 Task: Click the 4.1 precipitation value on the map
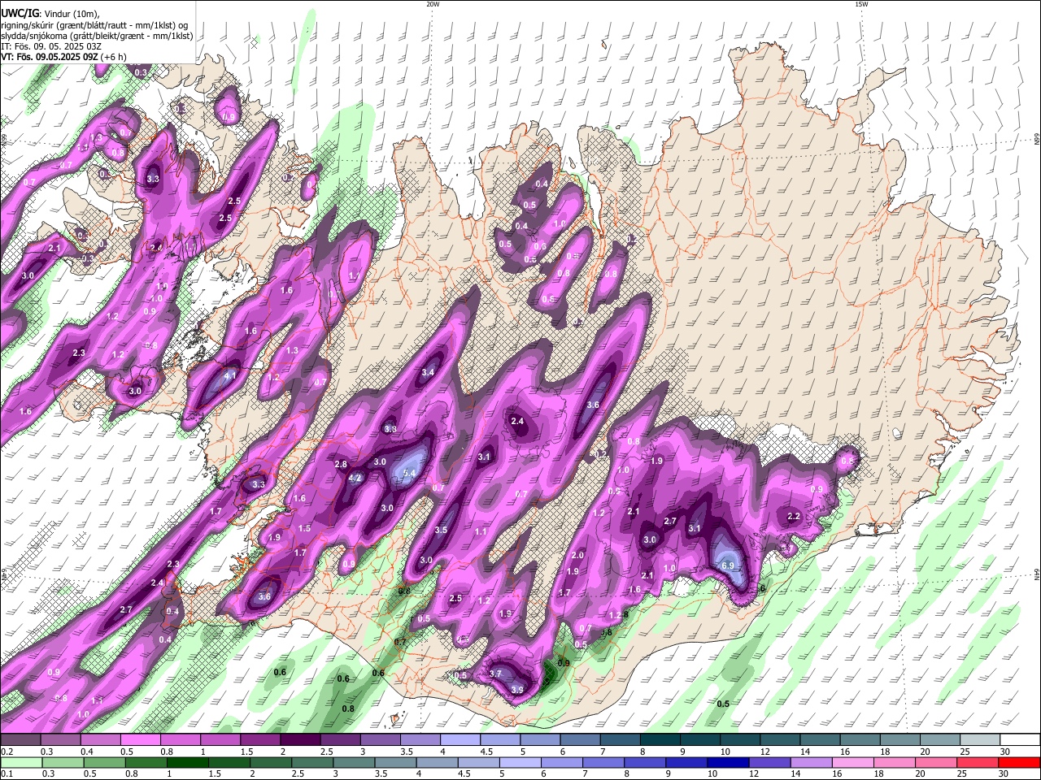[230, 375]
